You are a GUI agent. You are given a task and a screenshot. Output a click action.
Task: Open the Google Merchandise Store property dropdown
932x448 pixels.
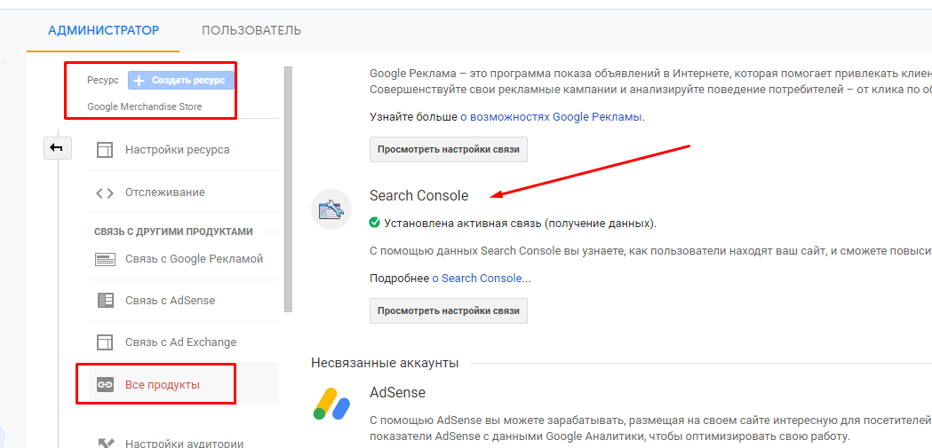coord(145,106)
